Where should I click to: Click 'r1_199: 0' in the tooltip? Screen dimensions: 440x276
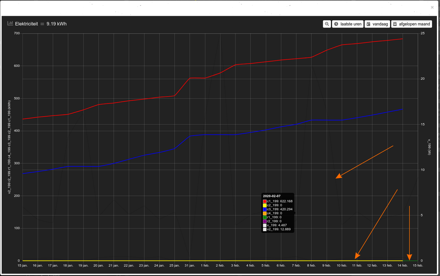[274, 217]
